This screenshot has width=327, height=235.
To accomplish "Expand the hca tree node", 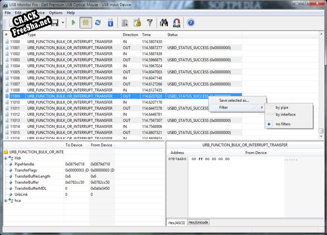I will click(6, 200).
